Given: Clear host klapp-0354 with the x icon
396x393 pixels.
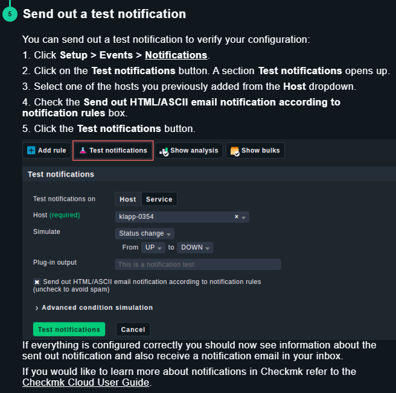Looking at the screenshot, I should [x=237, y=216].
